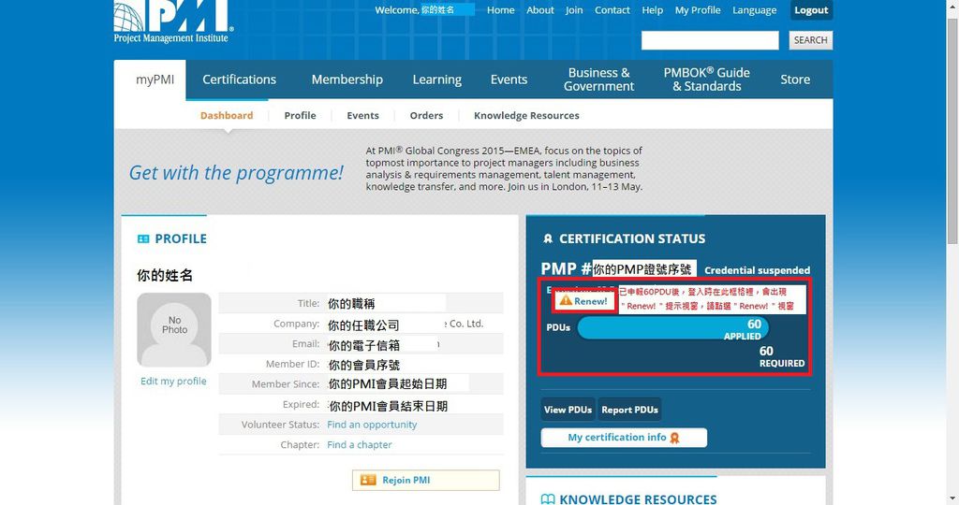This screenshot has height=505, width=959.
Task: Open the Certifications menu
Action: (x=239, y=80)
